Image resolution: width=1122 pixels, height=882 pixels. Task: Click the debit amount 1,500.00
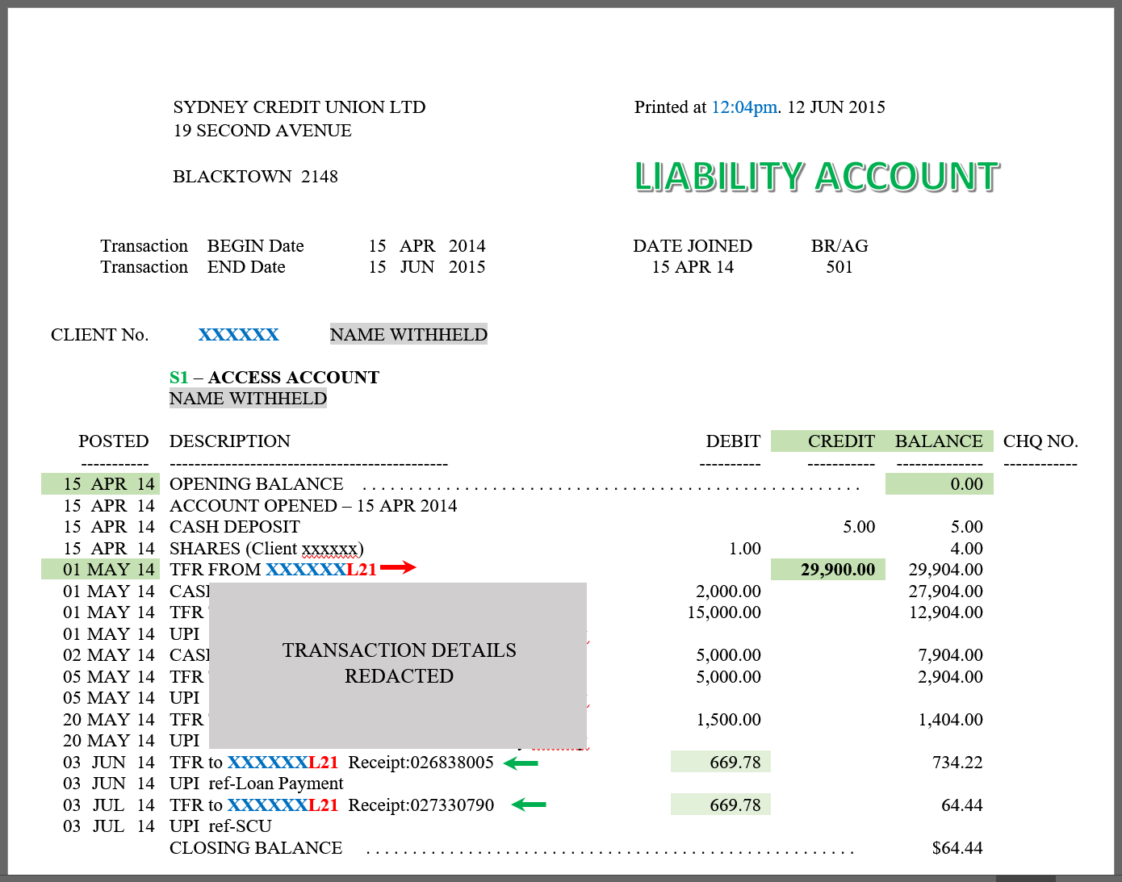click(x=729, y=720)
